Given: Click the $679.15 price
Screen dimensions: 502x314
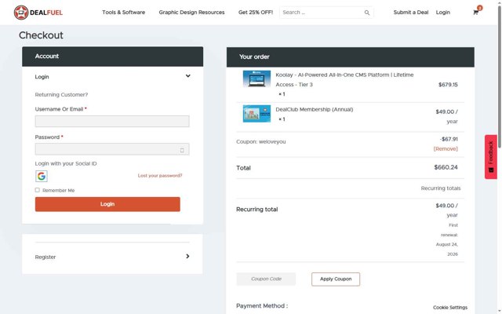Looking at the screenshot, I should (448, 85).
